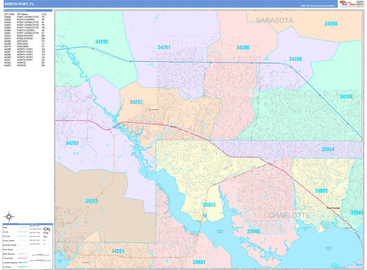Click the 33980 ZIP label on the map
The image size is (367, 270).
357,212
